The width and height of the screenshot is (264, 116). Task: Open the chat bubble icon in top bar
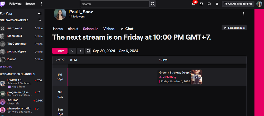click(209, 4)
